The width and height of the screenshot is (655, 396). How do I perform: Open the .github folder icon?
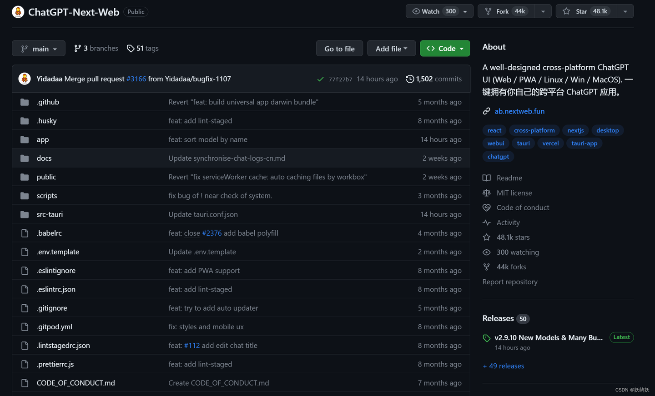point(25,102)
